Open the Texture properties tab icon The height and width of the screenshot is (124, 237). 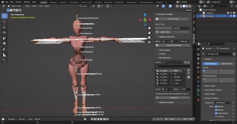click(198, 100)
